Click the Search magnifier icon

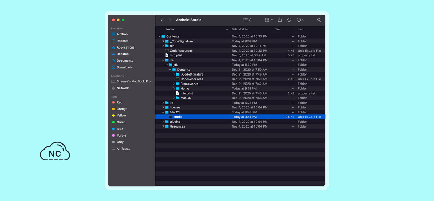[319, 20]
